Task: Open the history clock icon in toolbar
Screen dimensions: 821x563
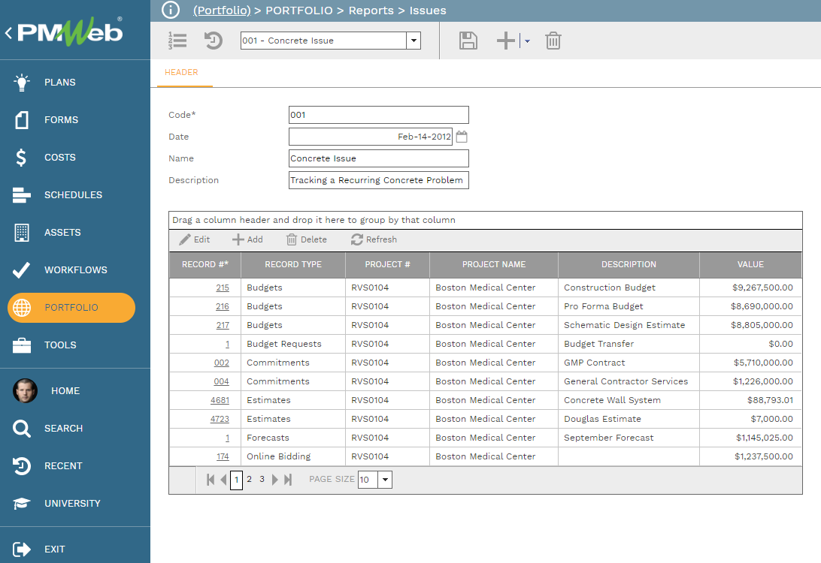Action: (x=214, y=41)
